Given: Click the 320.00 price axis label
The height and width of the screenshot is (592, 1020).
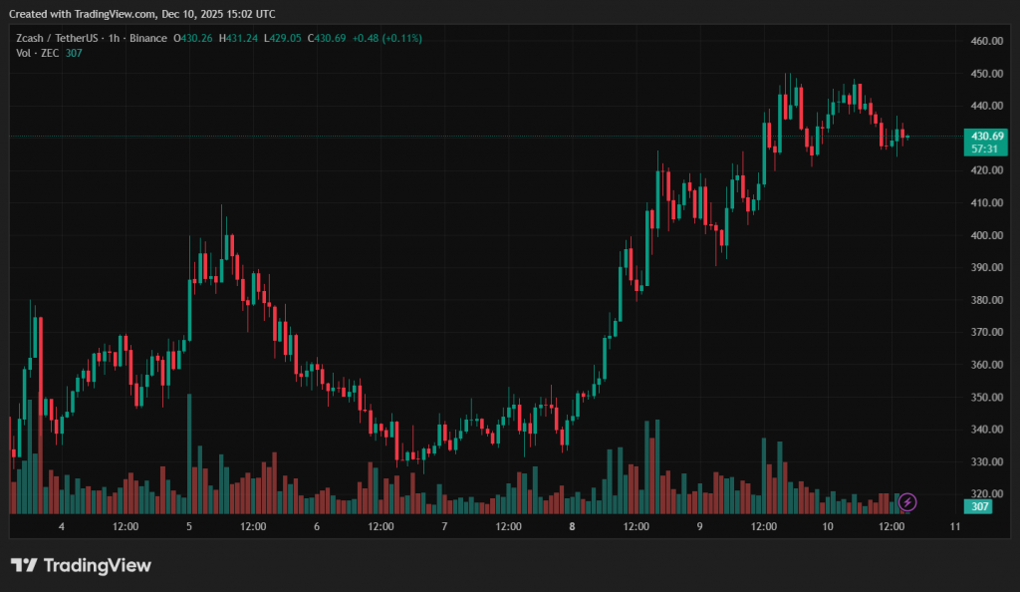Looking at the screenshot, I should [984, 493].
